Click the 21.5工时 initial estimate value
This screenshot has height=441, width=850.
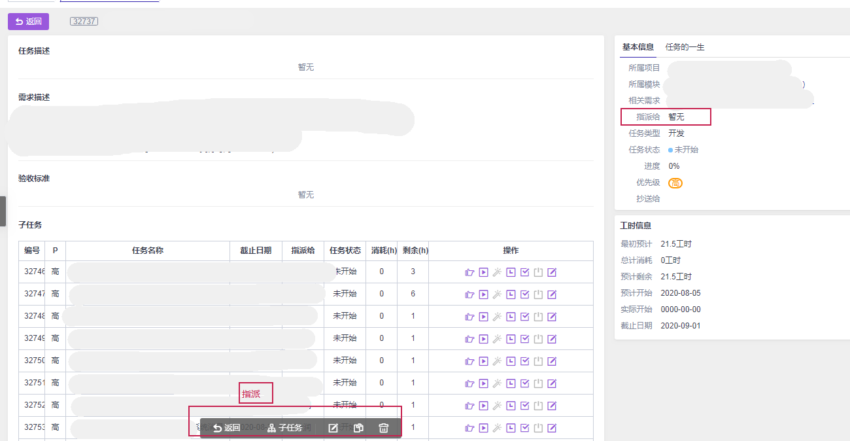click(676, 244)
